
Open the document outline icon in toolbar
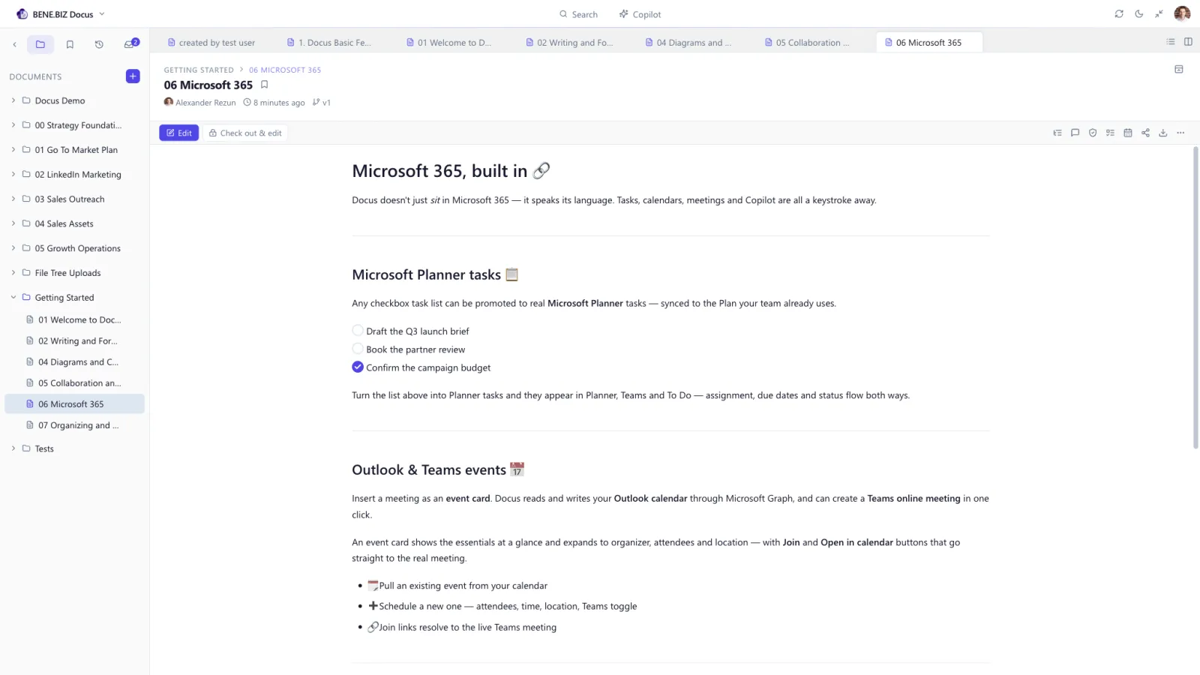click(1057, 133)
